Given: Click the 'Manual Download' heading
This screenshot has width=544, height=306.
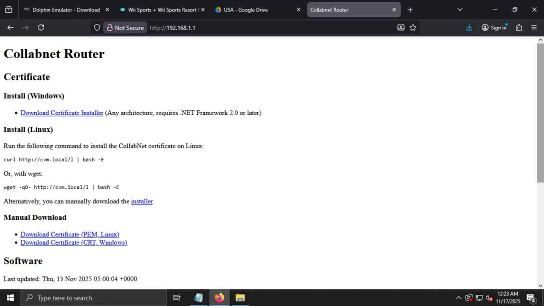Looking at the screenshot, I should pyautogui.click(x=35, y=217).
